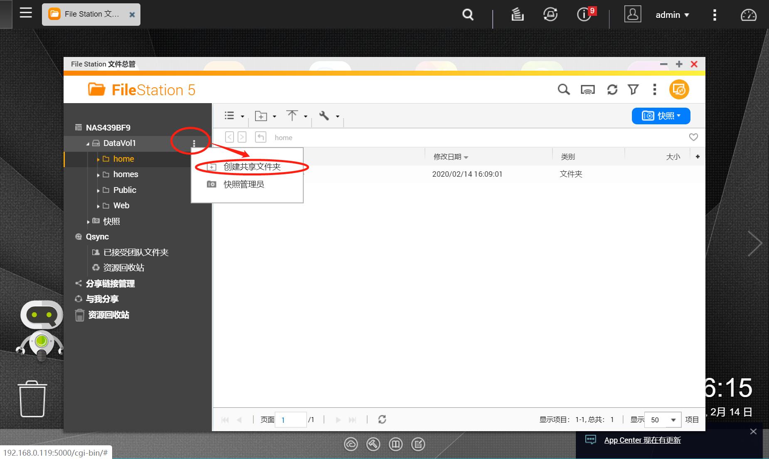
Task: Expand the homes folder in the sidebar tree
Action: tap(98, 174)
